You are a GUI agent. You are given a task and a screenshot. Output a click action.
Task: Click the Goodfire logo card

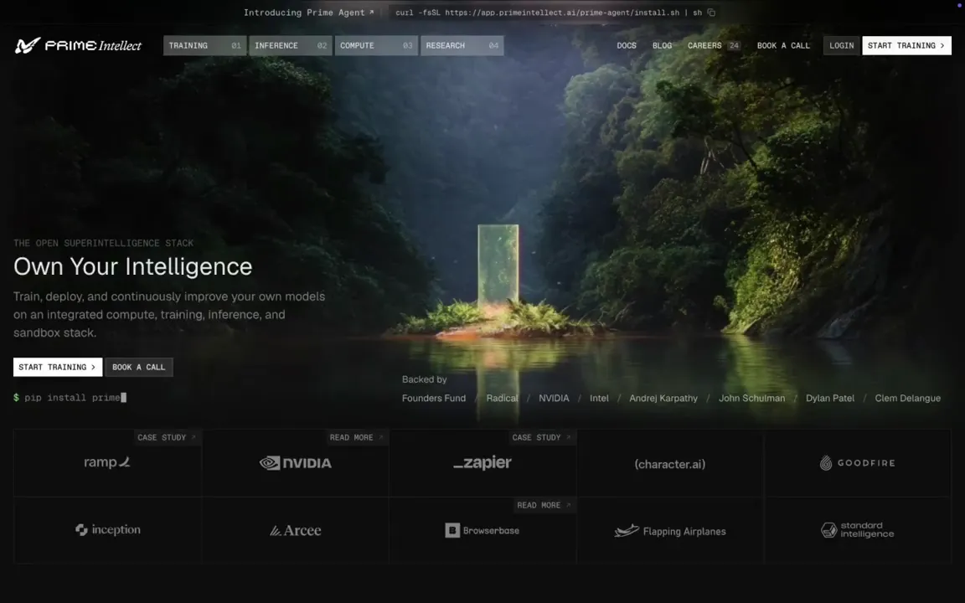click(858, 462)
